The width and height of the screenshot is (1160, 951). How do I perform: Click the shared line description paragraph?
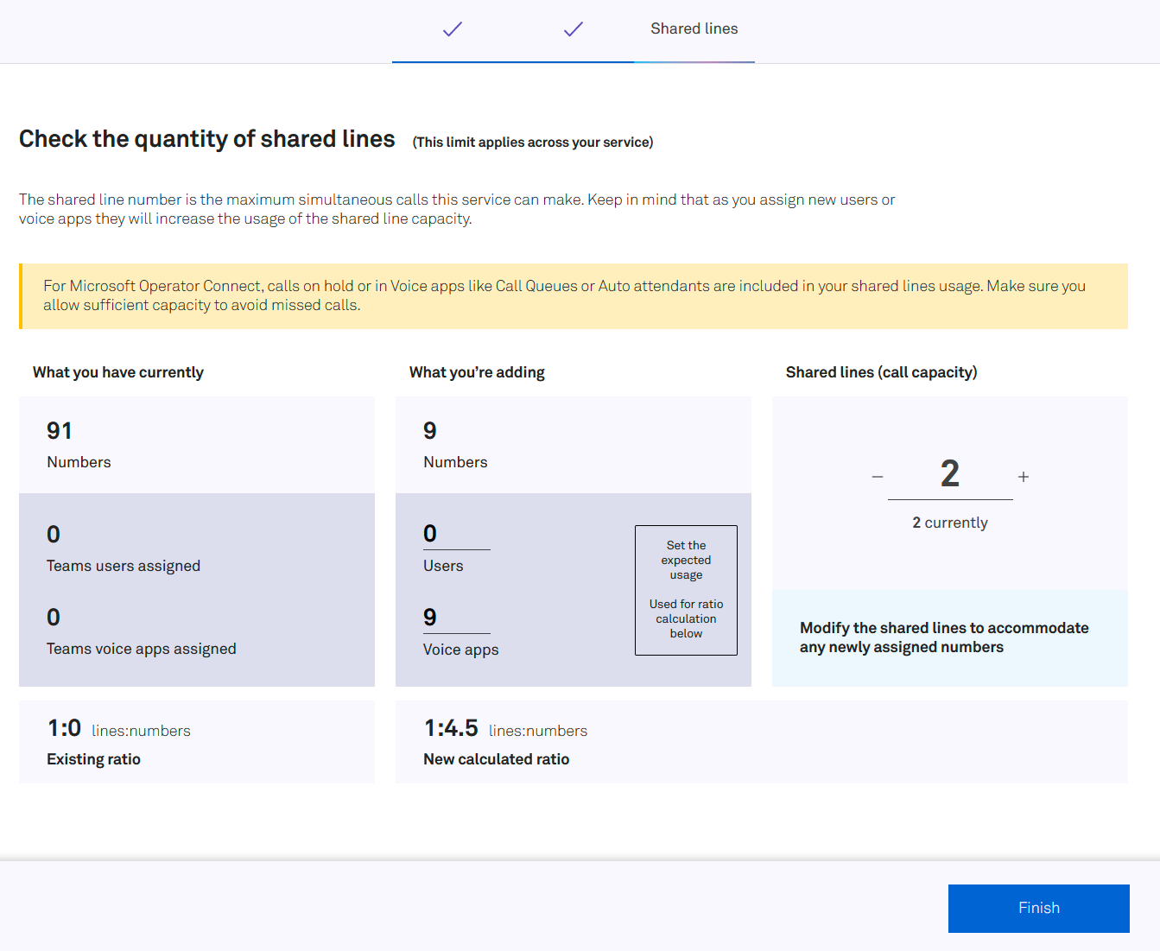point(457,209)
